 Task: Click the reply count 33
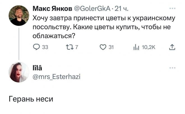tap(44, 47)
